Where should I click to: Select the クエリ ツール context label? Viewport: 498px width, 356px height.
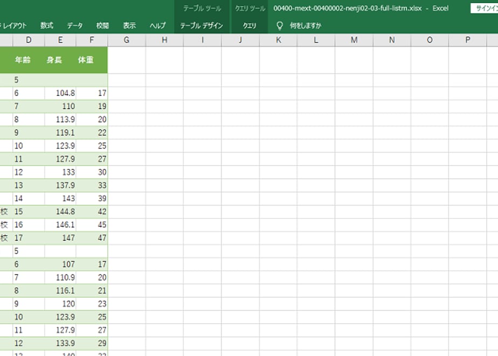pos(250,9)
